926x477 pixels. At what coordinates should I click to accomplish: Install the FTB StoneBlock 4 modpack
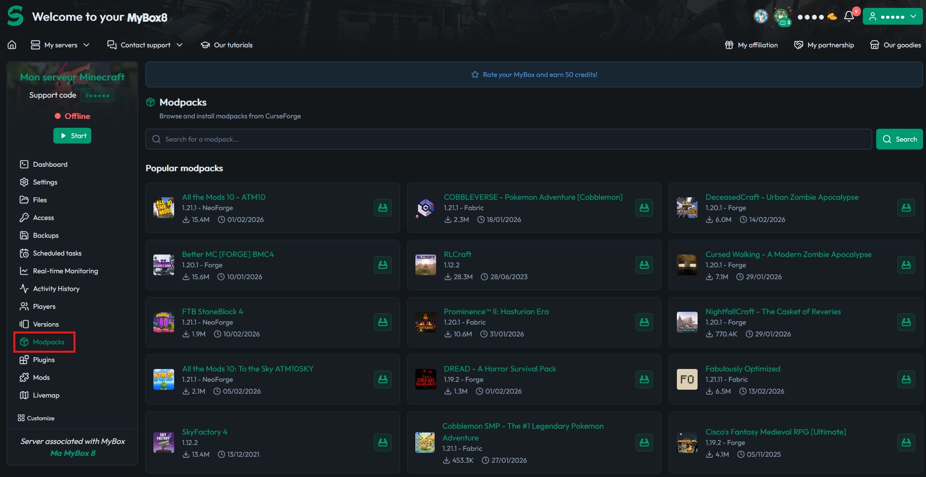coord(382,322)
